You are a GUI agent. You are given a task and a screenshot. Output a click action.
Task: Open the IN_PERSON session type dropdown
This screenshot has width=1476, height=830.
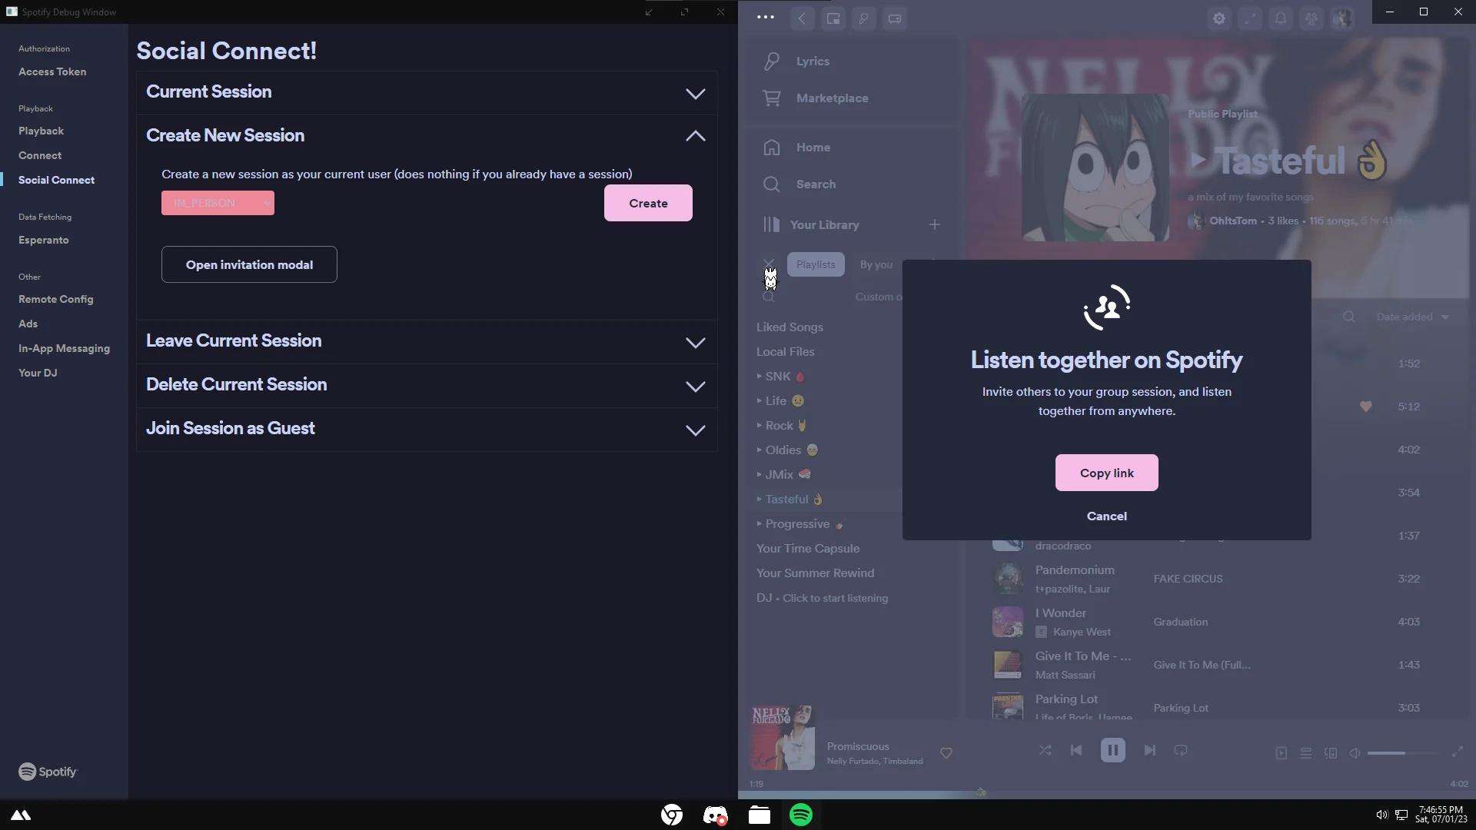[218, 203]
